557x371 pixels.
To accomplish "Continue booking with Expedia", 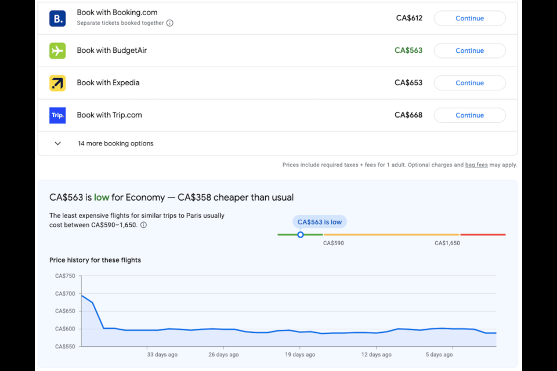I will coord(469,83).
